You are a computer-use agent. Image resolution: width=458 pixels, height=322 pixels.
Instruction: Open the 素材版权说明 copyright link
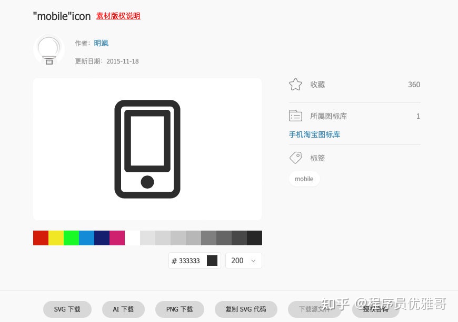pyautogui.click(x=118, y=16)
